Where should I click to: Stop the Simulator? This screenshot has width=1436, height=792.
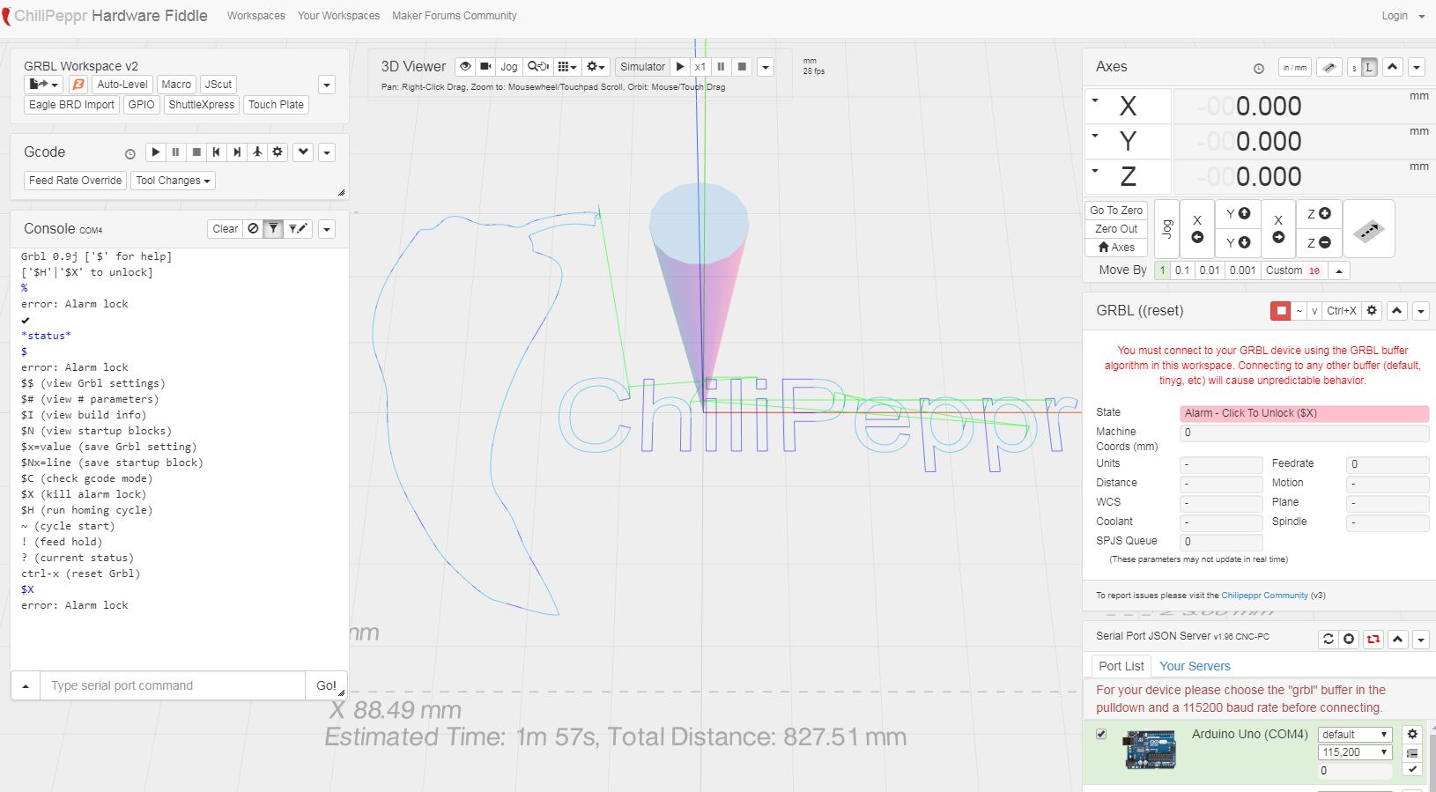tap(742, 67)
